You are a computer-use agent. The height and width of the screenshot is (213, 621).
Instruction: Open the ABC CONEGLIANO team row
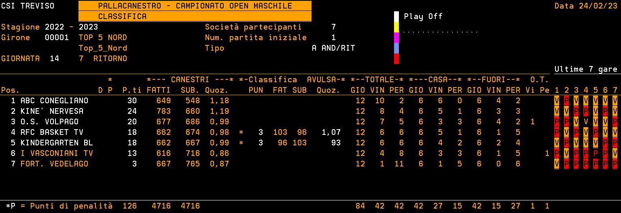[54, 101]
